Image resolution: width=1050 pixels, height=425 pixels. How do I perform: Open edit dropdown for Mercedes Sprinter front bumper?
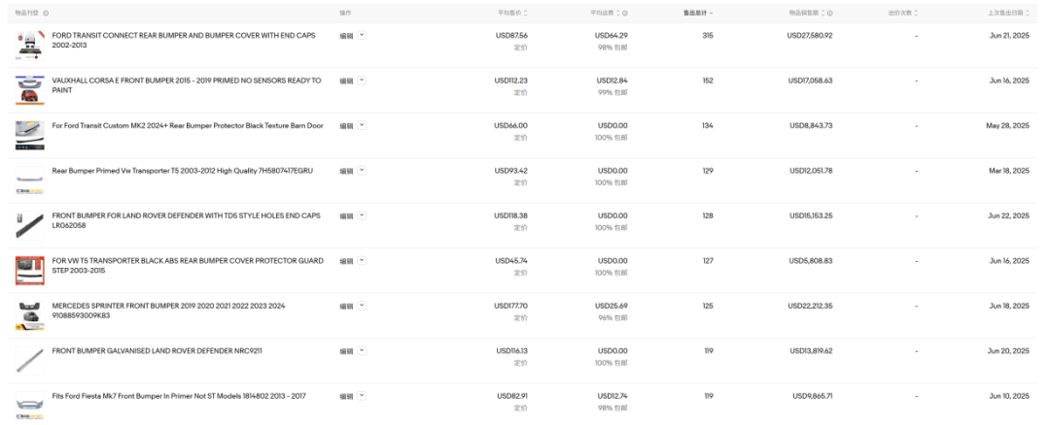[362, 306]
